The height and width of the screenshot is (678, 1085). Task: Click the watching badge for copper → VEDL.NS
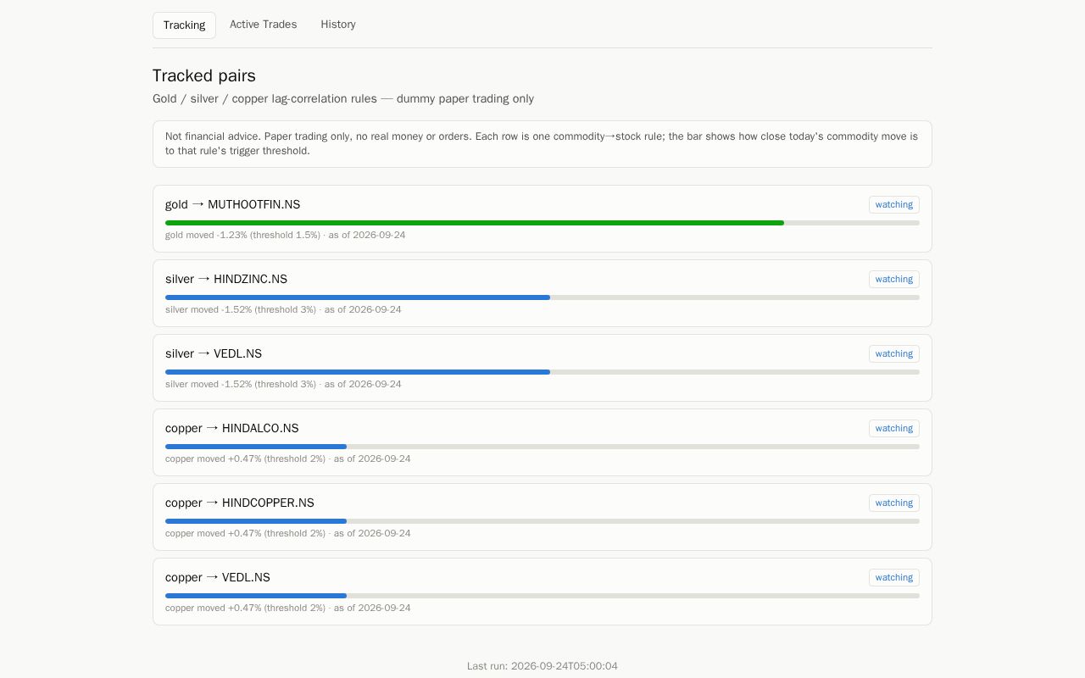pyautogui.click(x=894, y=577)
